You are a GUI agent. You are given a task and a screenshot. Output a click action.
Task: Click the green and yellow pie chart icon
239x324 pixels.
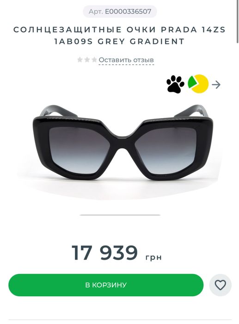pos(198,84)
